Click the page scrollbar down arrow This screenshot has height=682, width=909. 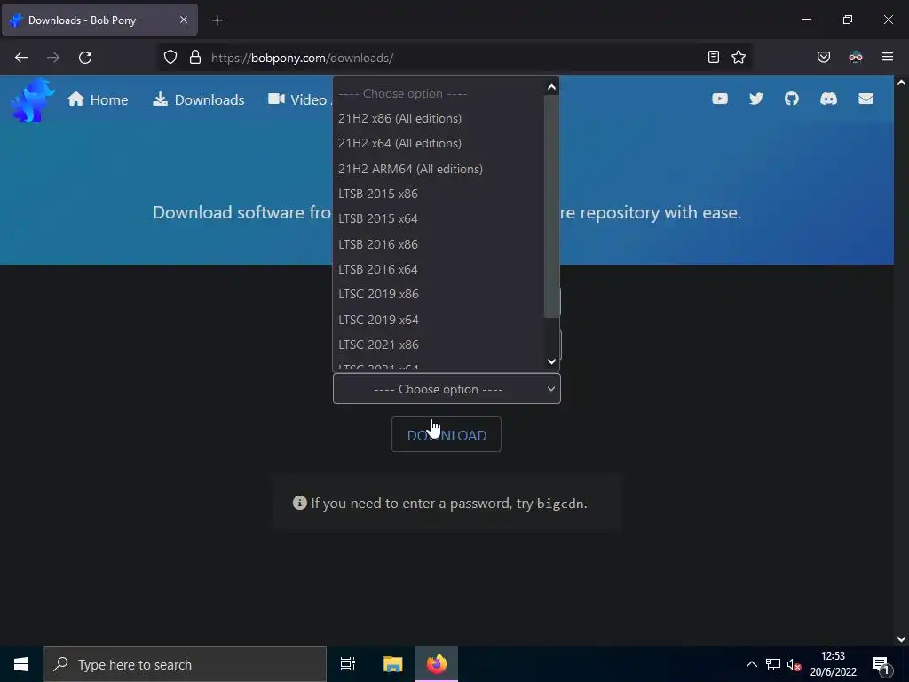(901, 639)
